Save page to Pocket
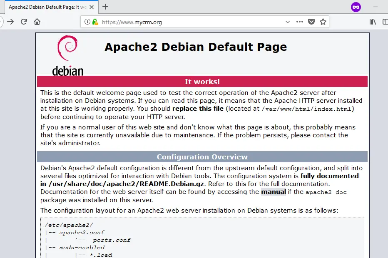 [311, 22]
